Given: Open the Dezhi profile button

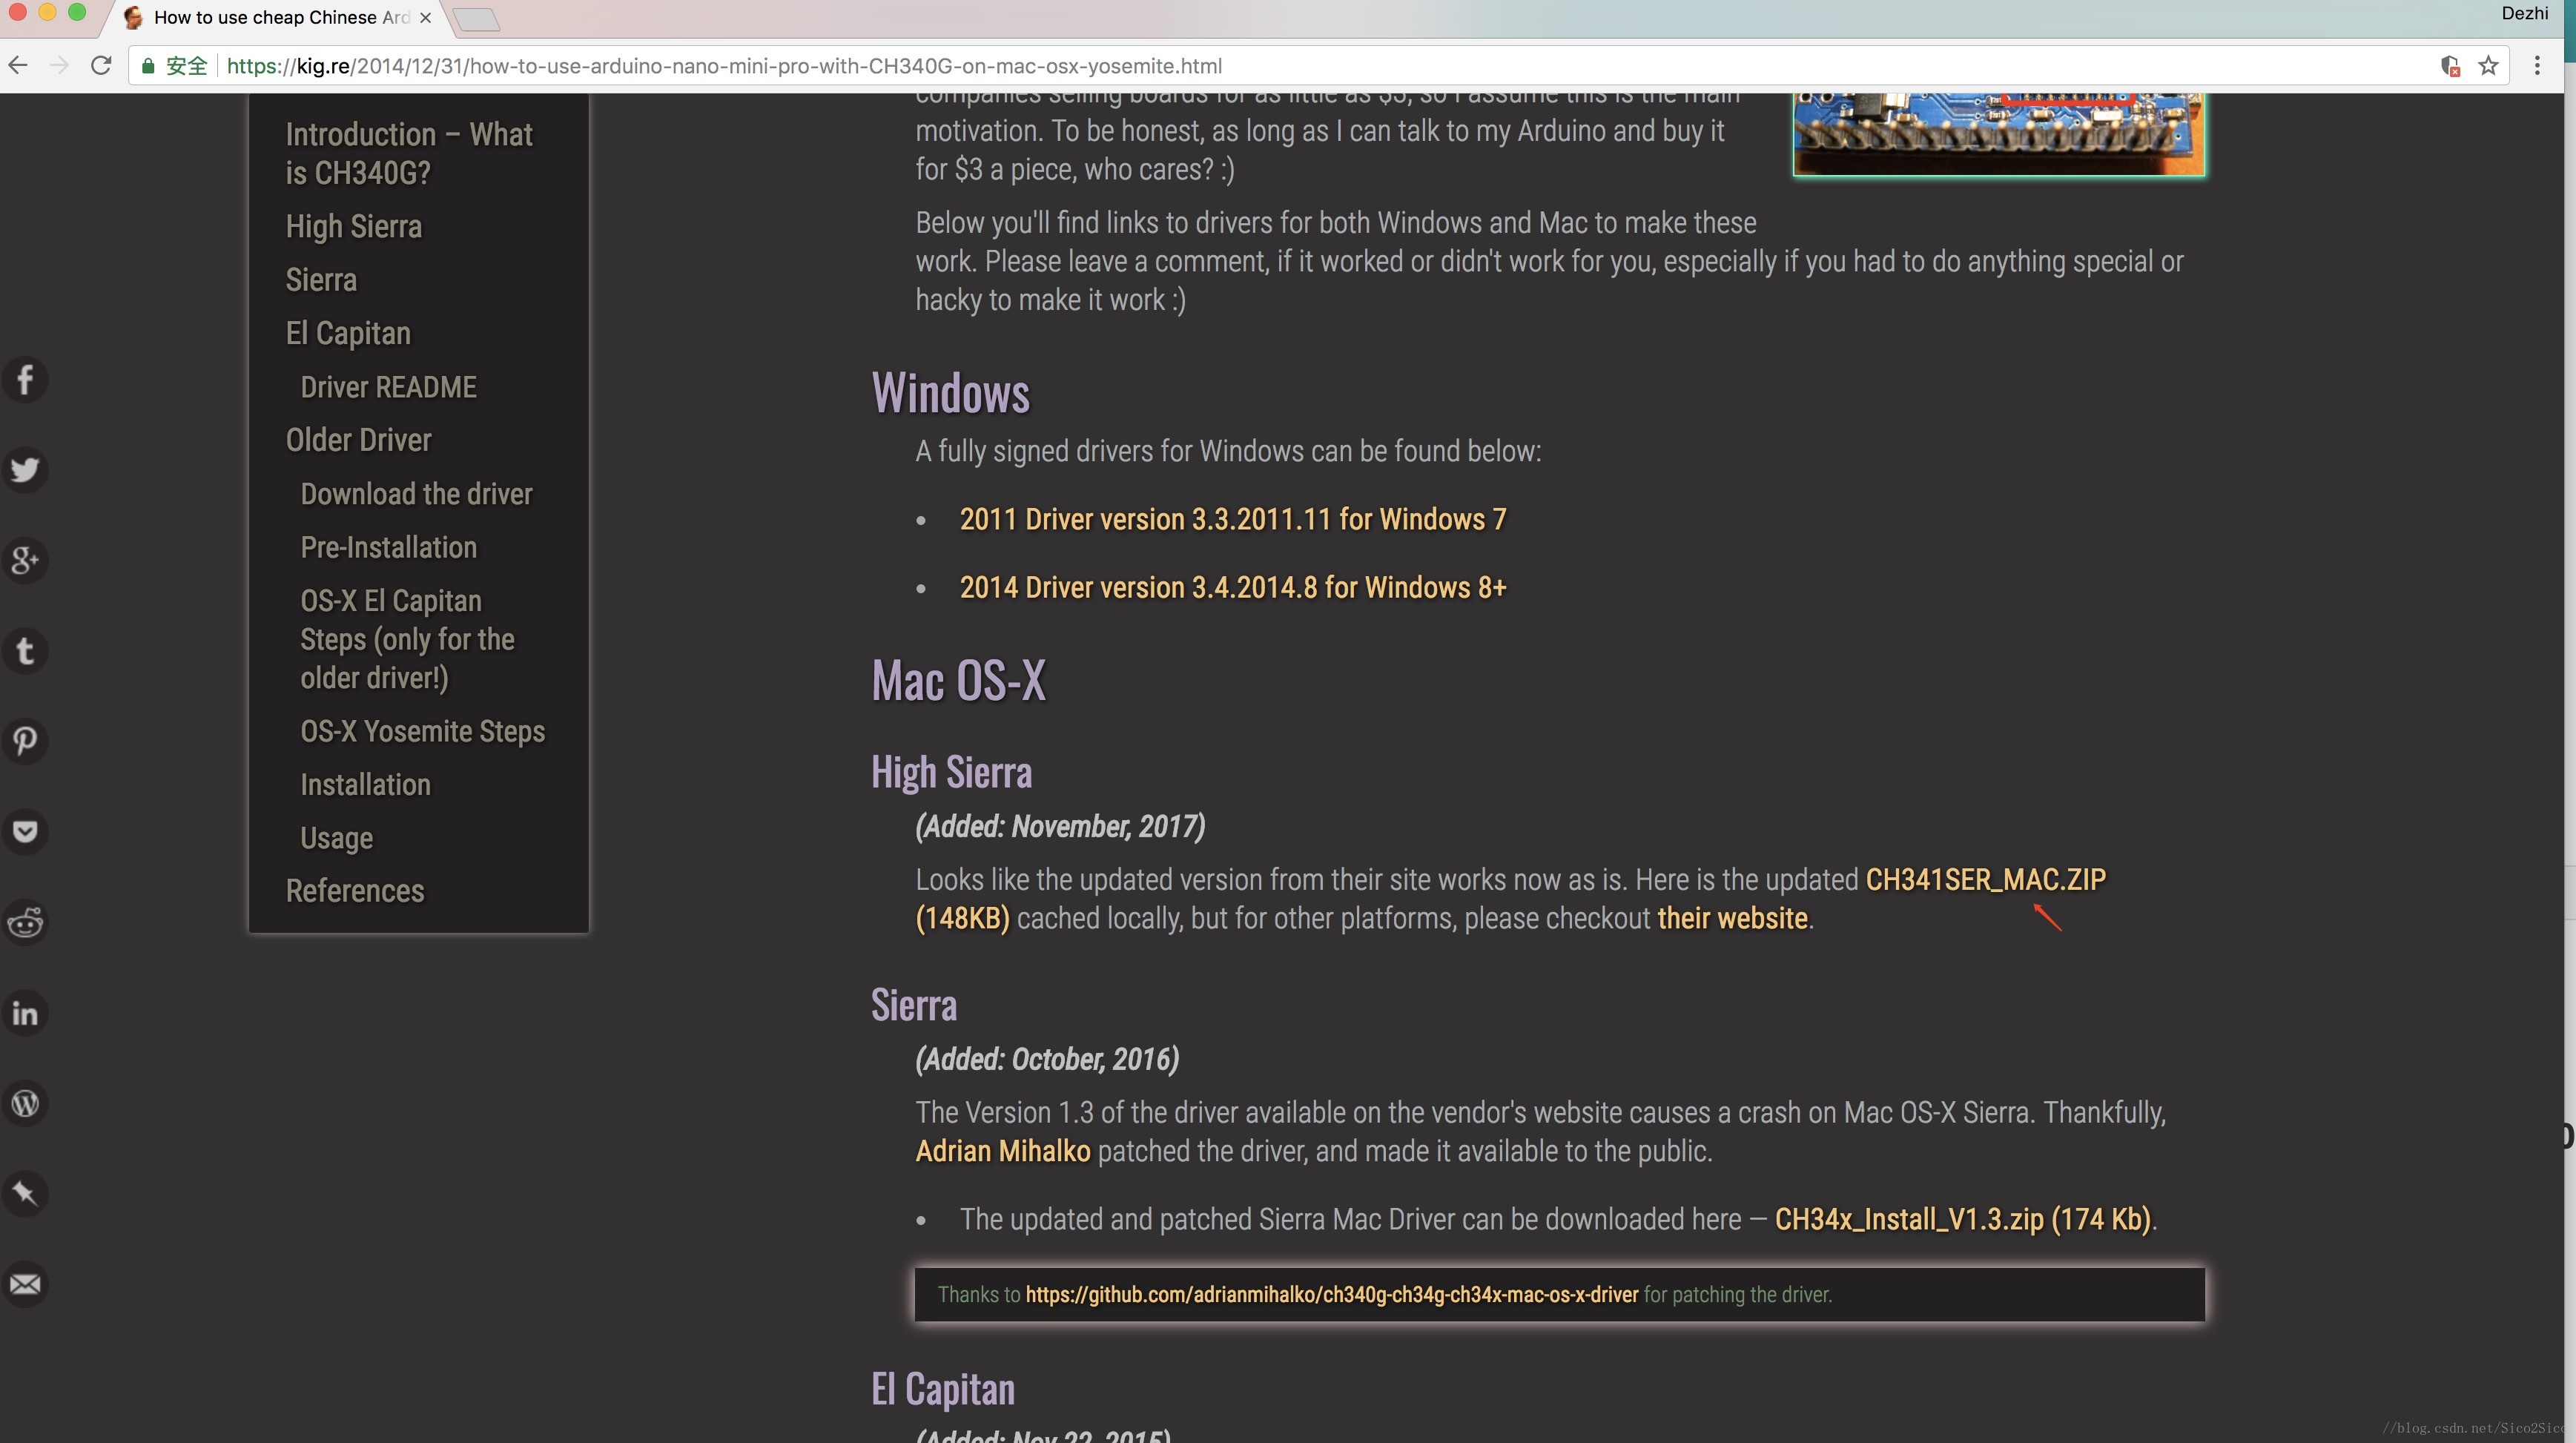Looking at the screenshot, I should (x=2525, y=13).
